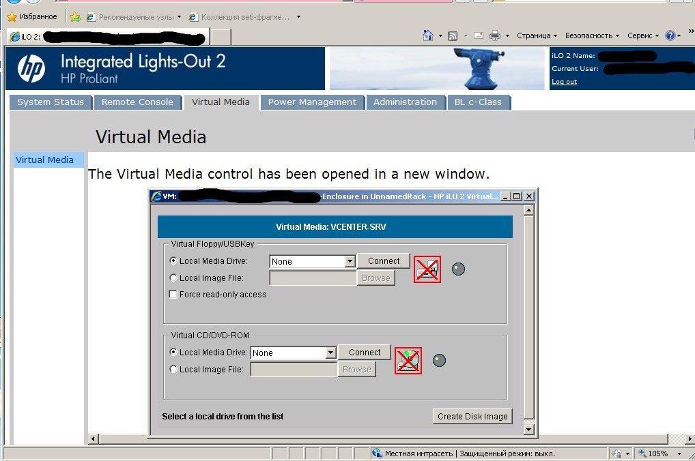Click the CD/DVD activity indicator light
Viewport: 695px width, 461px height.
439,361
